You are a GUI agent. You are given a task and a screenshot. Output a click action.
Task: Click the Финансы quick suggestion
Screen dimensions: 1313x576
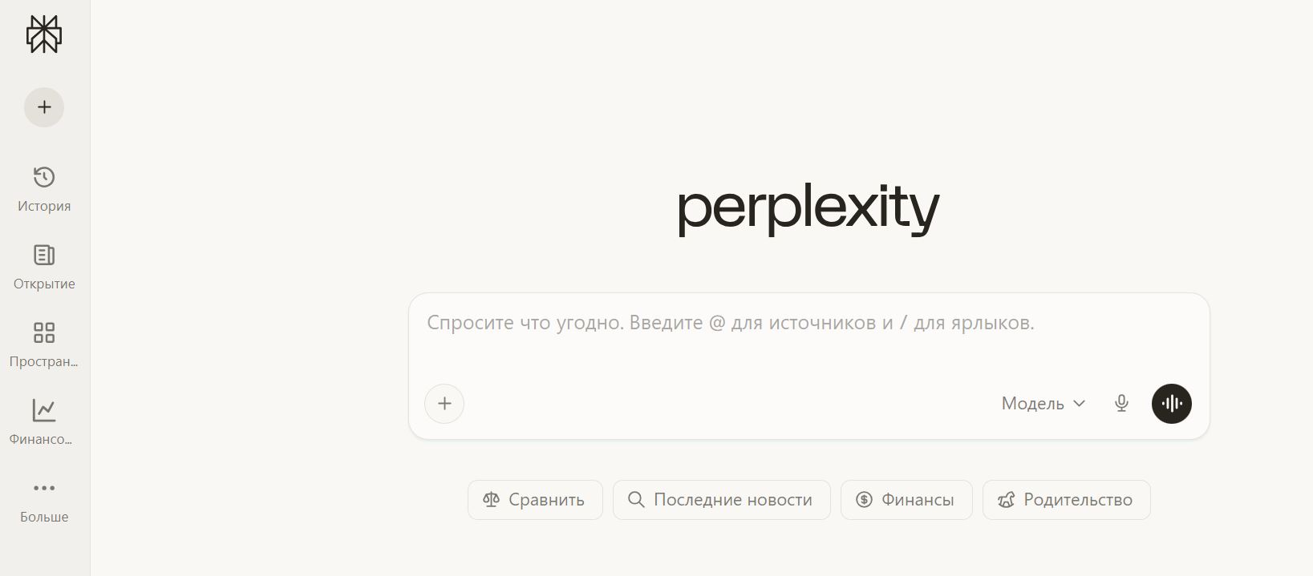point(906,499)
